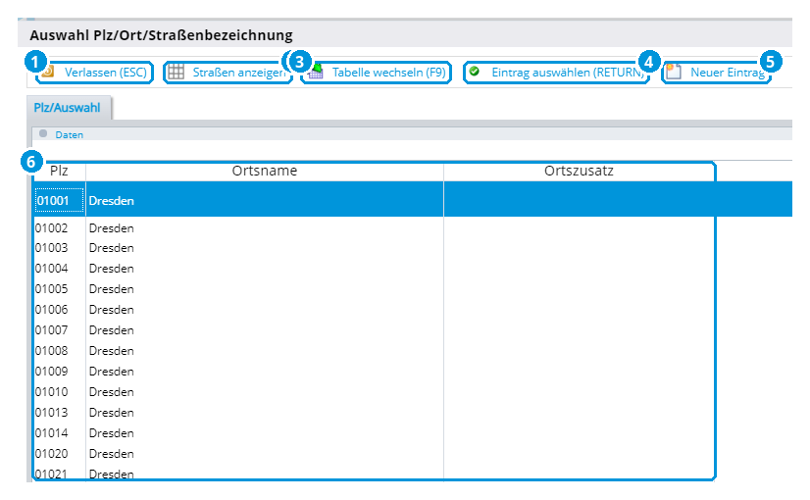The height and width of the screenshot is (500, 810).
Task: Click the table icon beside Tabelle wechseln
Action: point(316,72)
